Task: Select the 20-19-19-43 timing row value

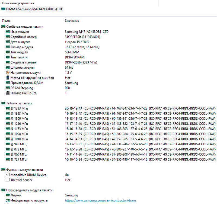Action: pos(140,108)
